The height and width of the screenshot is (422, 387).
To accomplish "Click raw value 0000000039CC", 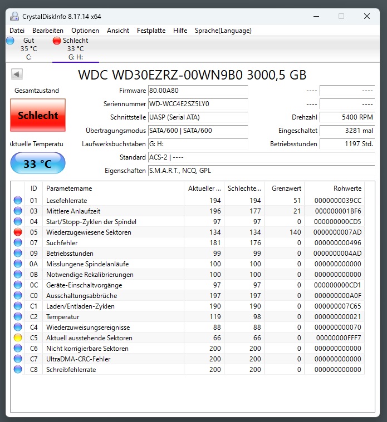I will coord(338,201).
